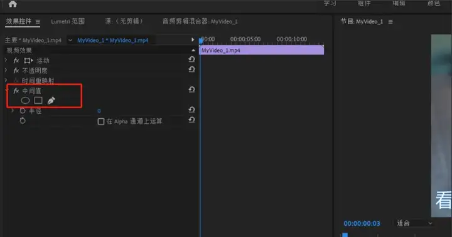Reset the Alpha channel parameter
452x237 pixels.
click(x=191, y=120)
